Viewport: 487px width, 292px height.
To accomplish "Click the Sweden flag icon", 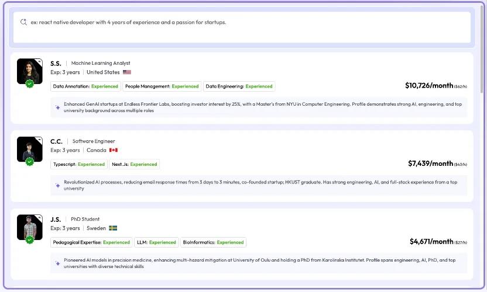I will (x=113, y=228).
